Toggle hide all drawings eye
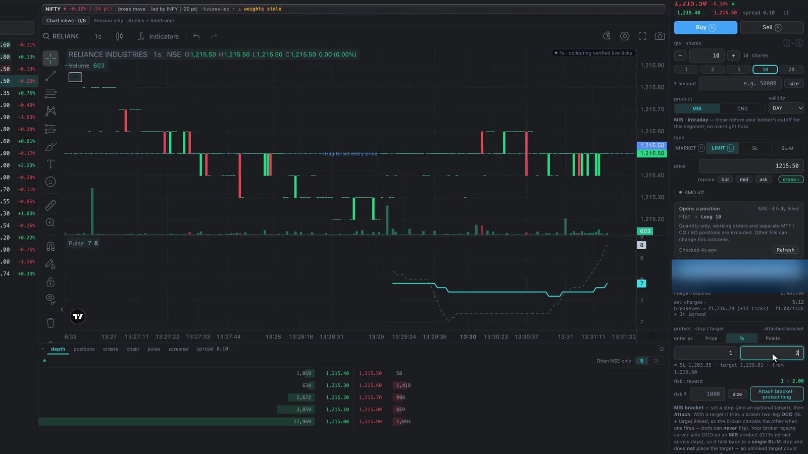The width and height of the screenshot is (808, 454). click(50, 299)
